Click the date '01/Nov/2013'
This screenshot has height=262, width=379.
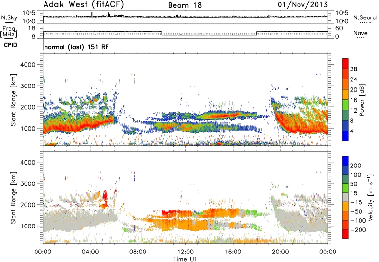tap(303, 5)
